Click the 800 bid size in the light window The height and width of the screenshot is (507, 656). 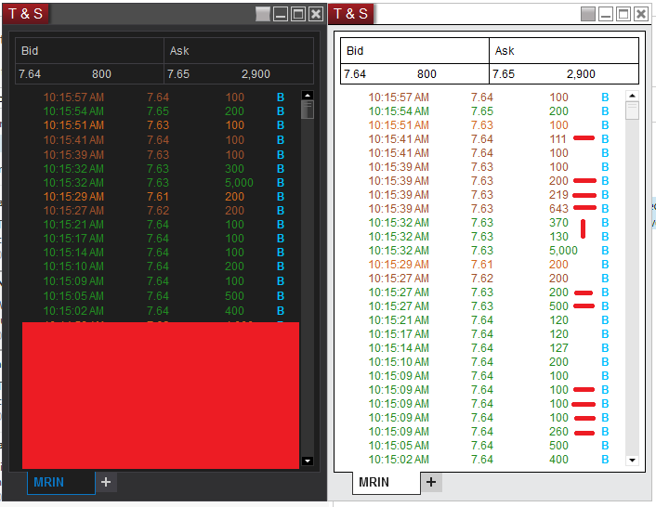point(426,74)
